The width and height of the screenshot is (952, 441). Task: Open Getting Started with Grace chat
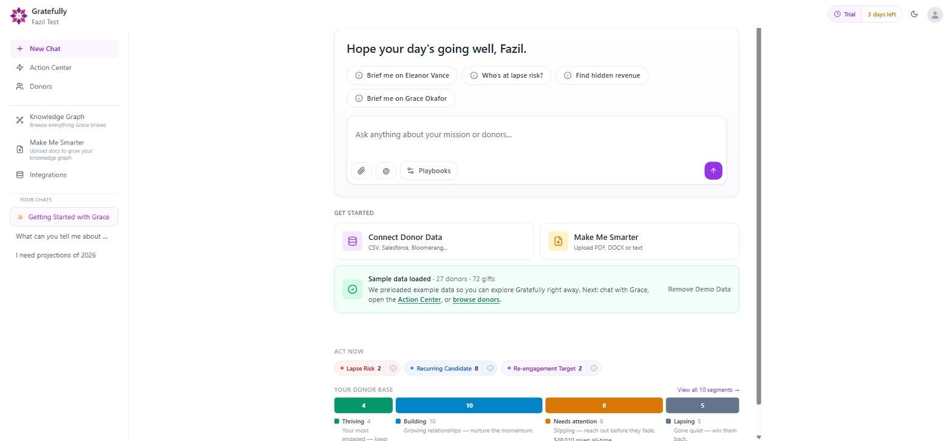tap(64, 217)
